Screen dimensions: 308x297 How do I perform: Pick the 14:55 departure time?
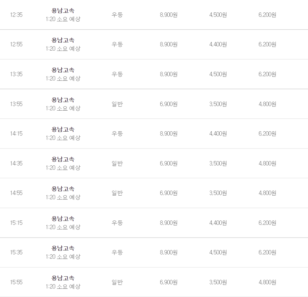tap(16, 193)
